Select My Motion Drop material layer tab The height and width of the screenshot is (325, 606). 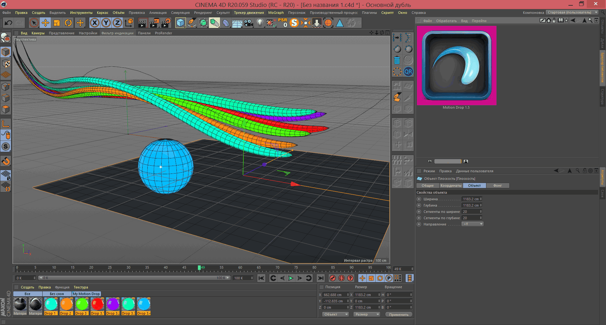86,294
